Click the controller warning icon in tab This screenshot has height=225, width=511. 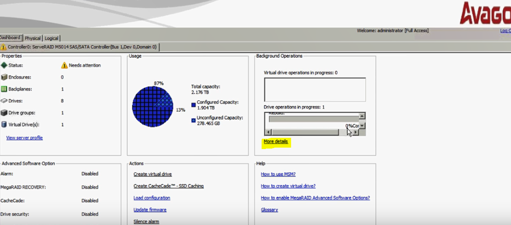click(x=4, y=47)
